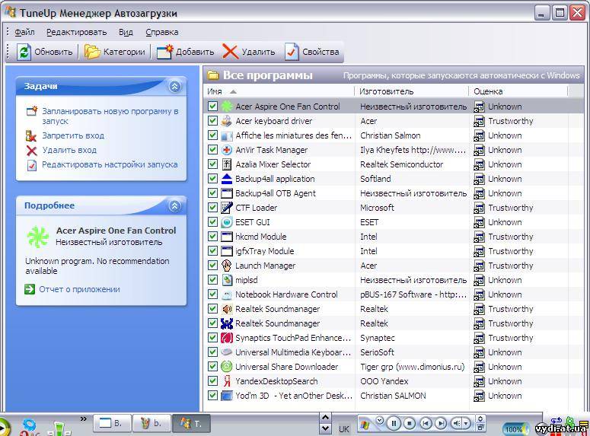This screenshot has height=436, width=590.
Task: Skip to next track in taskbar media player
Action: click(441, 424)
